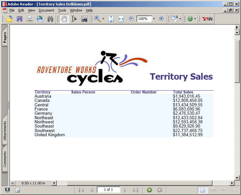Click the page number input field

(x=108, y=190)
